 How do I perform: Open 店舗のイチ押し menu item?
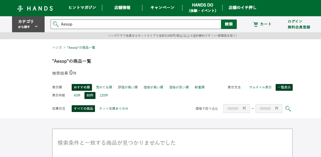(243, 7)
